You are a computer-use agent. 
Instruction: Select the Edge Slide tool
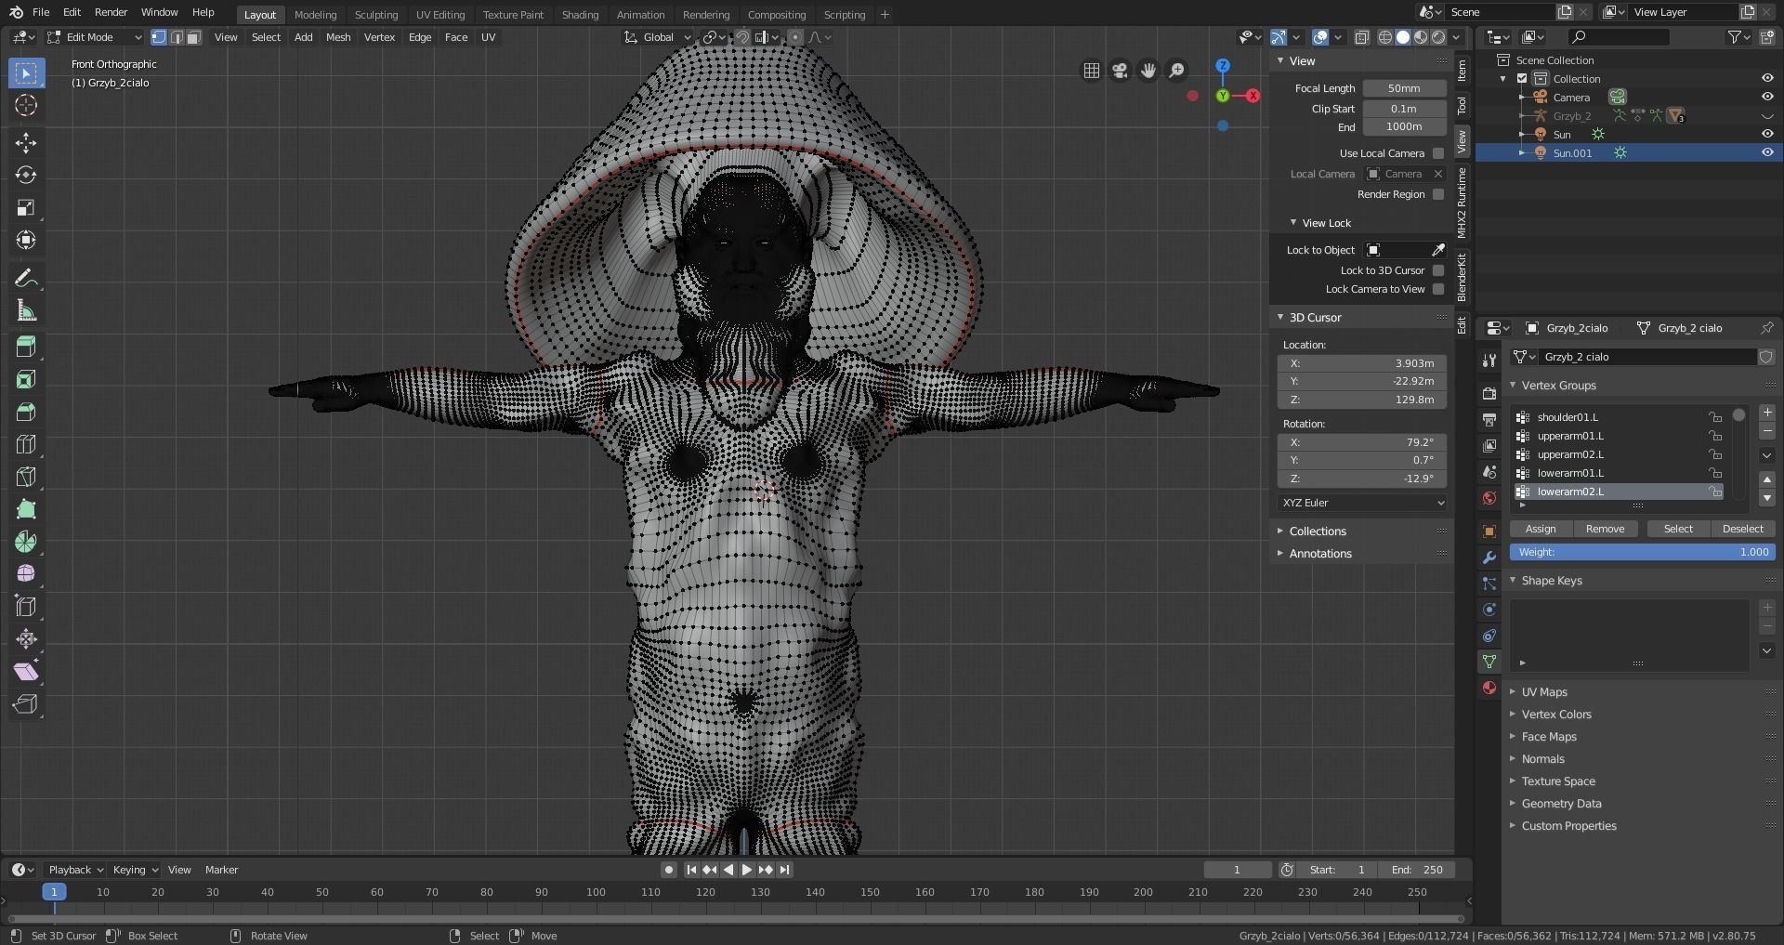point(26,607)
